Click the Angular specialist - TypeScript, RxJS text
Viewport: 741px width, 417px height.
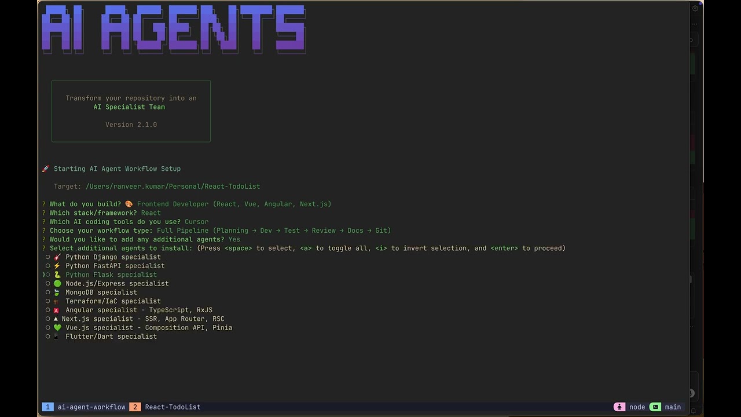(139, 310)
